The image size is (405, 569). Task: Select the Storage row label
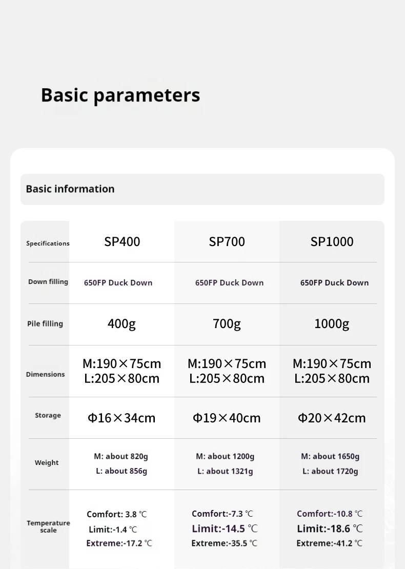[x=48, y=415]
